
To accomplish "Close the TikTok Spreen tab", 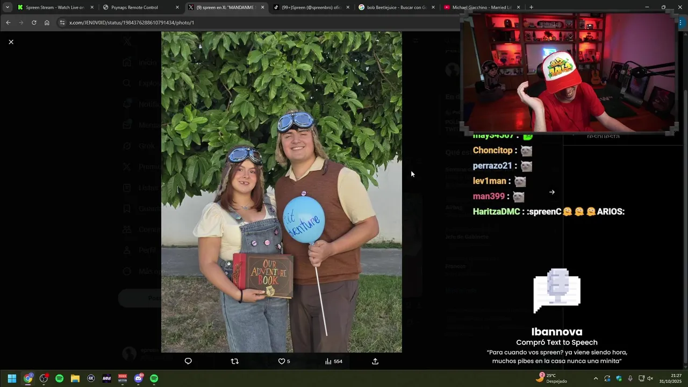I will coord(348,8).
